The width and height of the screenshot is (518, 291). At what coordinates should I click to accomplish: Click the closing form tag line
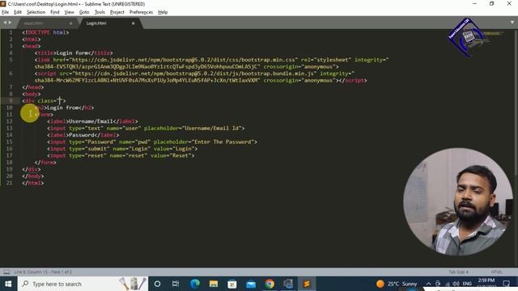click(45, 162)
